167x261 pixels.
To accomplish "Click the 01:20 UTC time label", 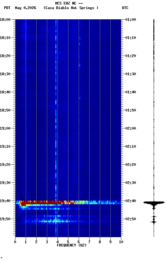I will click(131, 56).
